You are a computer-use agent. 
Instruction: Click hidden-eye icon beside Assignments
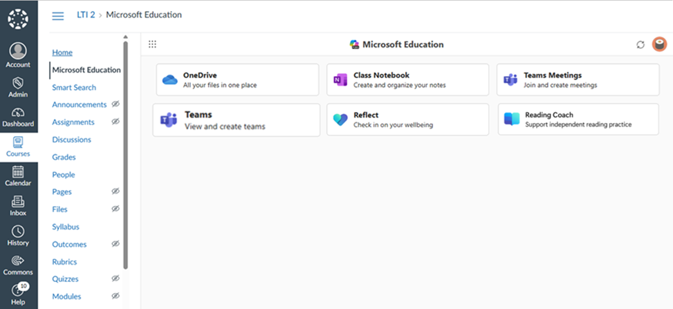coord(116,122)
